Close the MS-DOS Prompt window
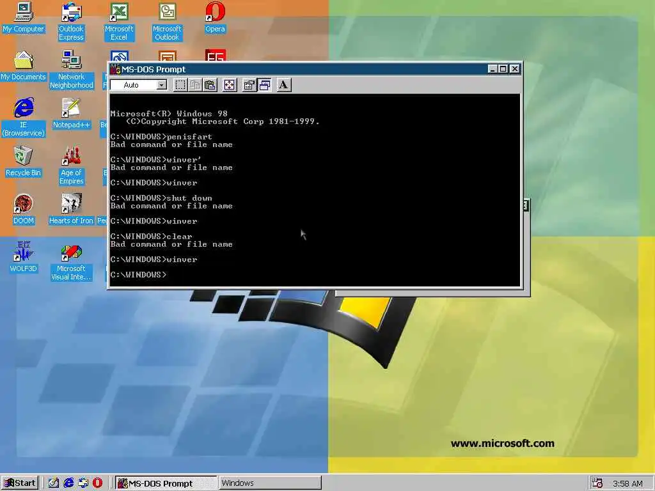The height and width of the screenshot is (491, 655). pos(515,69)
